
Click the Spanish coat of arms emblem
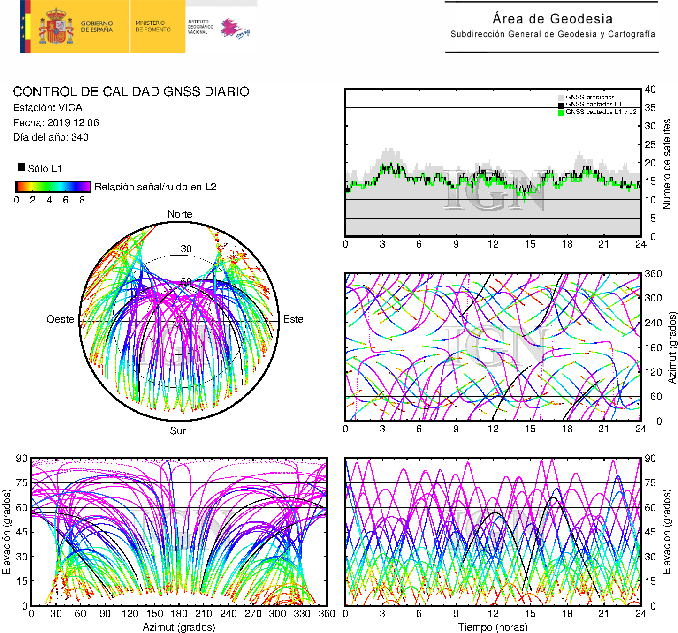(56, 27)
